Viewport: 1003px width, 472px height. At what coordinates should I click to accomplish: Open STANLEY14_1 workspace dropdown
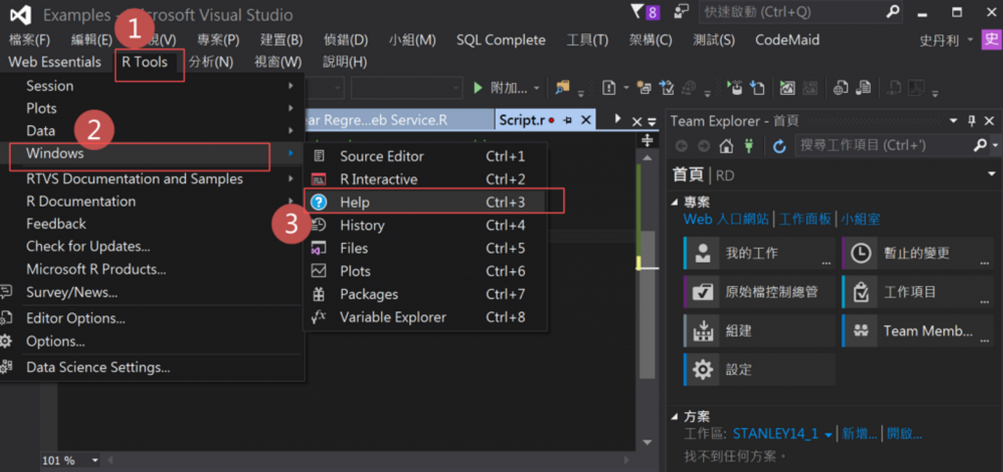[x=829, y=434]
